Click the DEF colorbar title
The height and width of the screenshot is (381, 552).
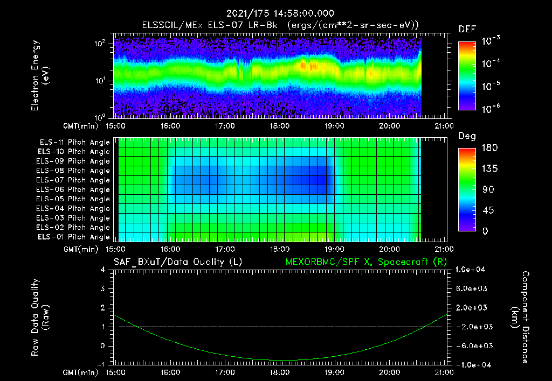(467, 29)
